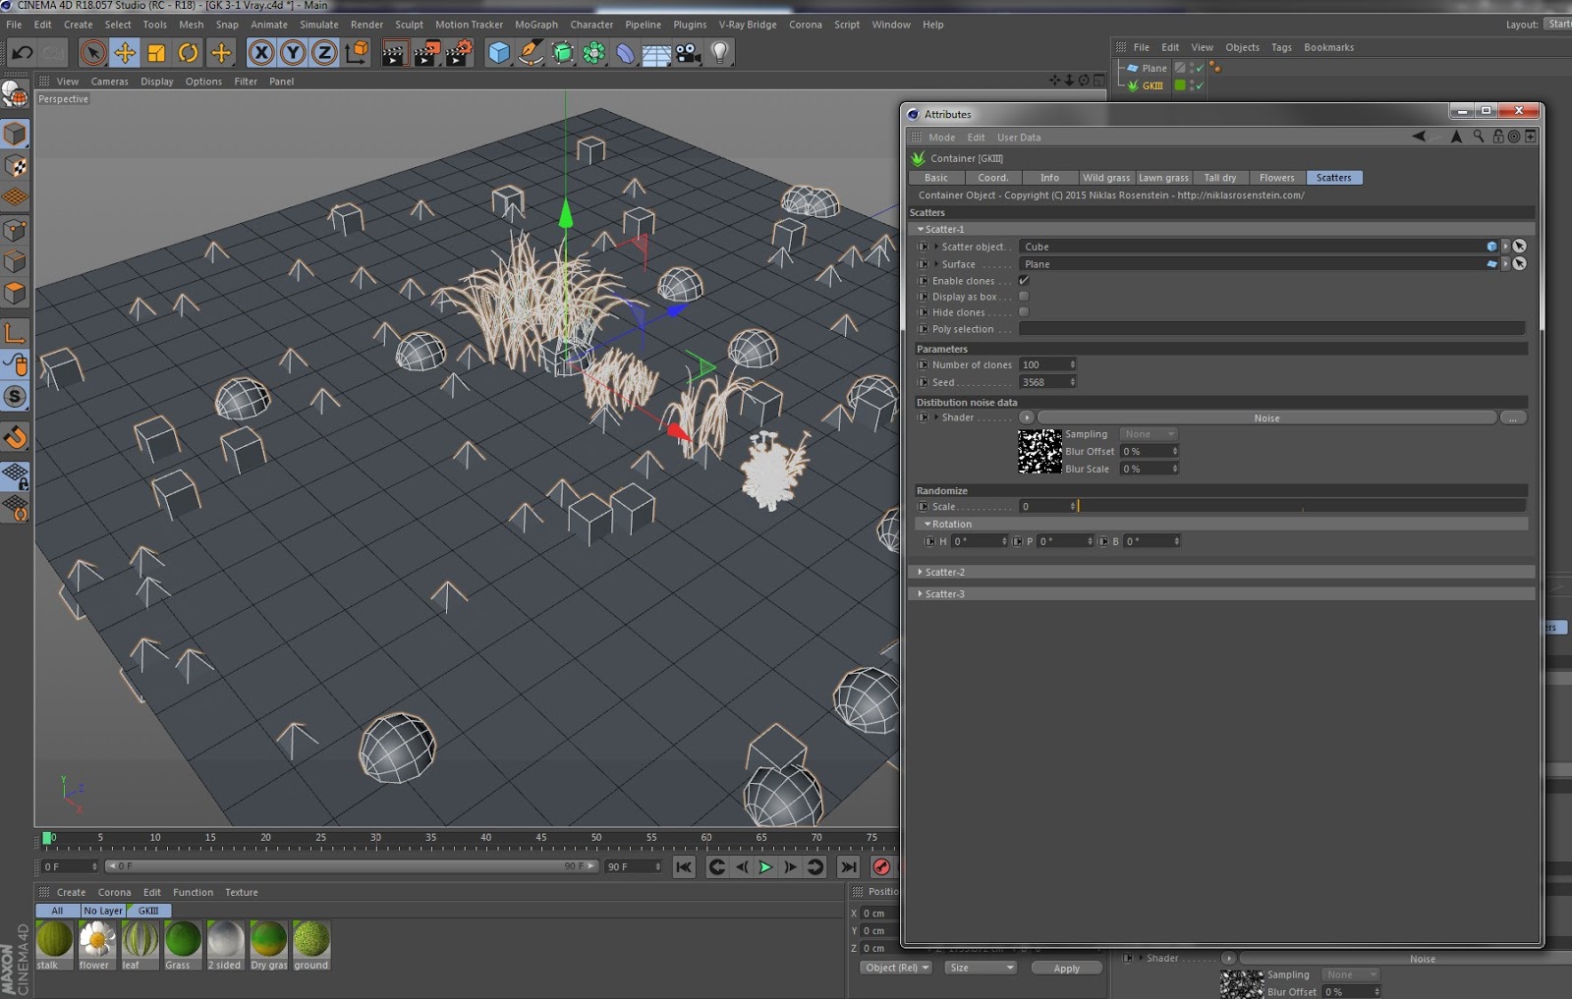Toggle the Z axis lock
Viewport: 1572px width, 999px height.
pyautogui.click(x=324, y=52)
